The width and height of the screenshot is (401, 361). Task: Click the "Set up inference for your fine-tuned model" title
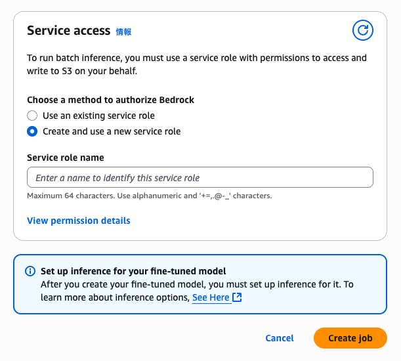[x=133, y=271]
